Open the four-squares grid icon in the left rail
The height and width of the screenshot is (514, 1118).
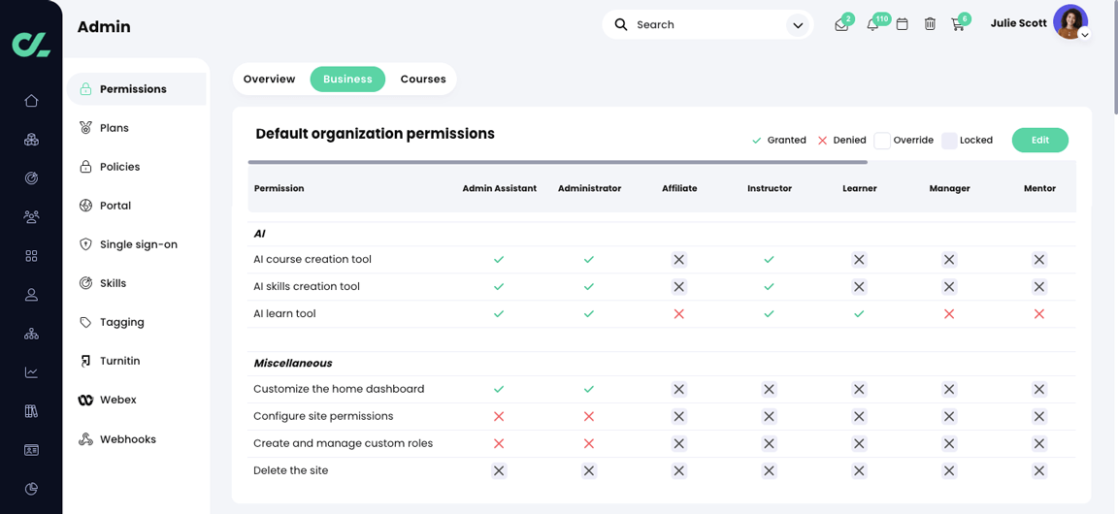[x=31, y=256]
